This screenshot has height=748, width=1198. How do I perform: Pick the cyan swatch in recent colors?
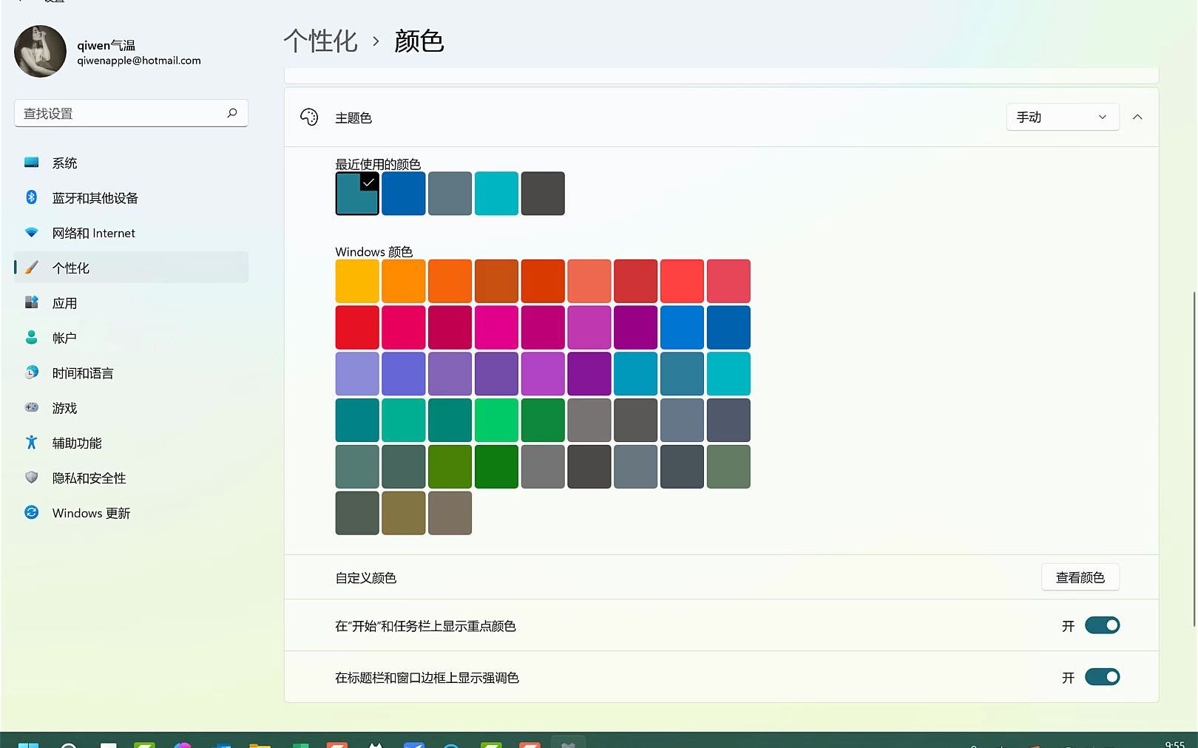pos(496,194)
